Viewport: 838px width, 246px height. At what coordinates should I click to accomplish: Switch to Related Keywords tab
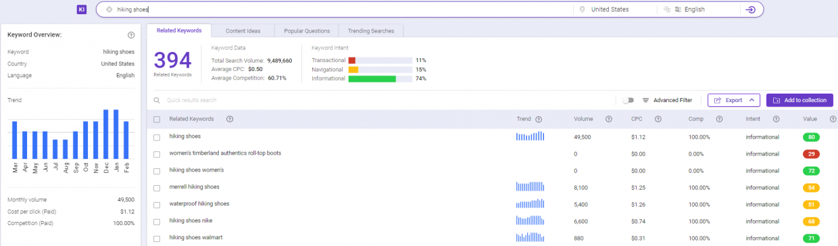click(179, 30)
